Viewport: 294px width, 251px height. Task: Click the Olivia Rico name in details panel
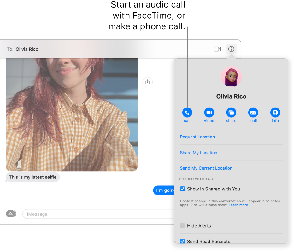[x=231, y=96]
